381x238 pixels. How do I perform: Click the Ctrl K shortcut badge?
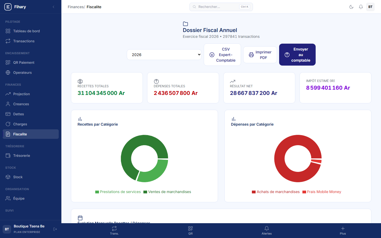tap(244, 7)
